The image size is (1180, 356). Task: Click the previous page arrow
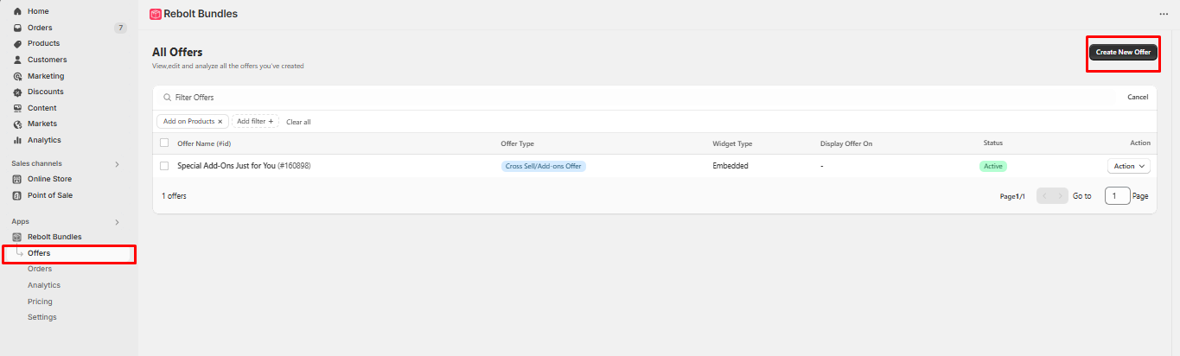pyautogui.click(x=1044, y=196)
